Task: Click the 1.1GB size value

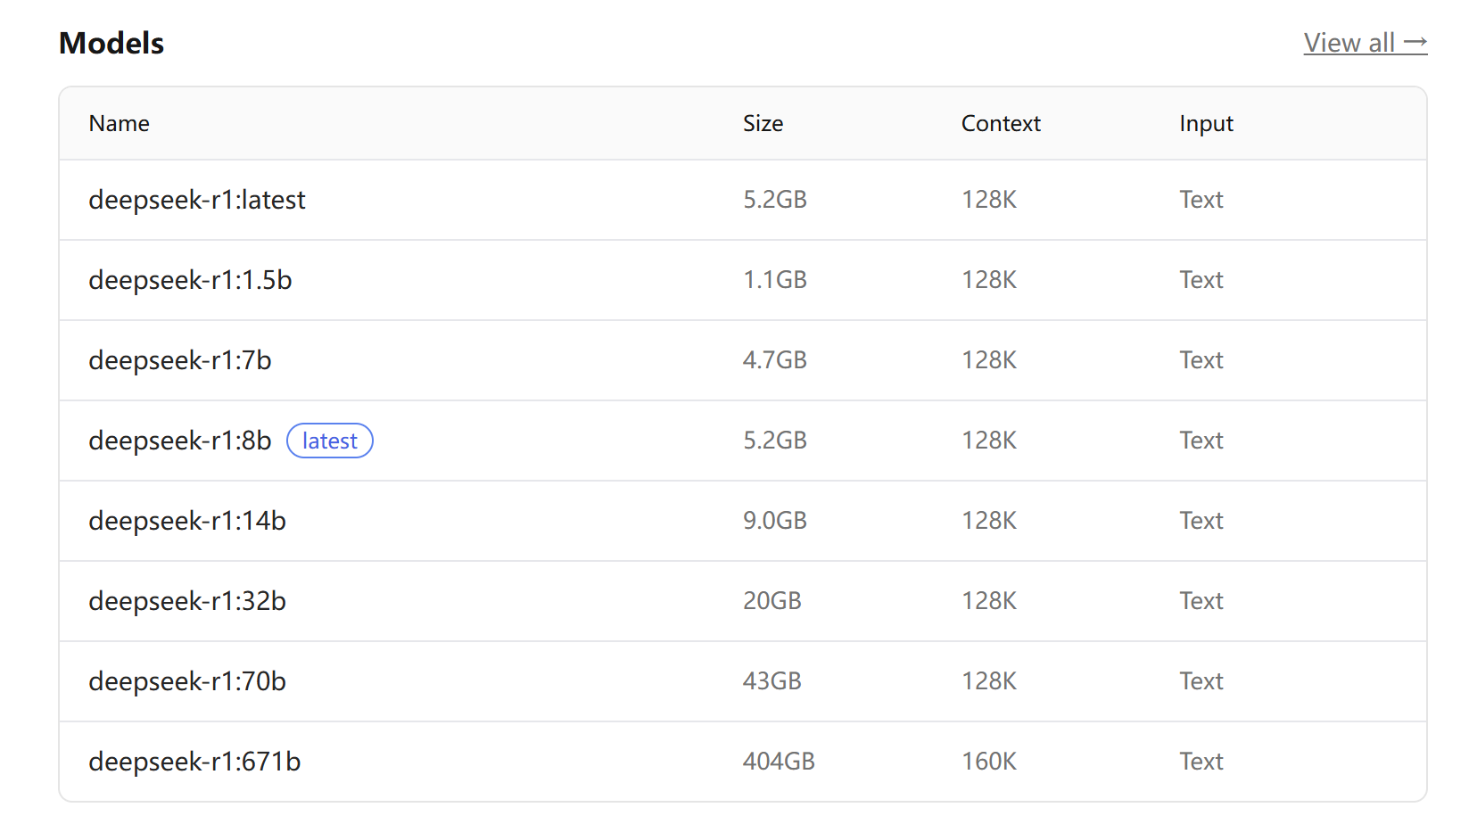Action: 775,280
